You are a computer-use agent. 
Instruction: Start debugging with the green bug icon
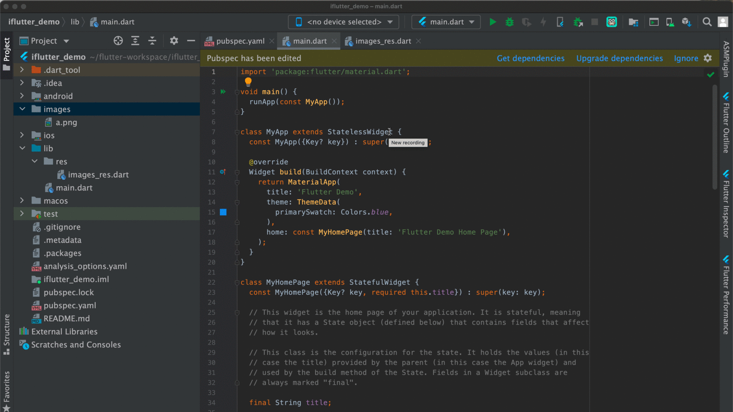[509, 22]
